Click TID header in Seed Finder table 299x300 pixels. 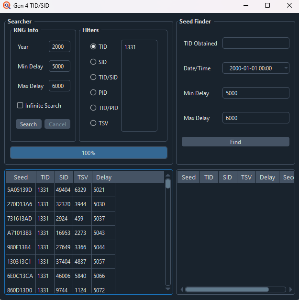point(209,177)
